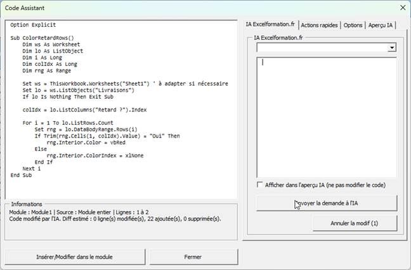The width and height of the screenshot is (411, 270).
Task: Click the 'Option Explicit' code line
Action: coord(33,25)
